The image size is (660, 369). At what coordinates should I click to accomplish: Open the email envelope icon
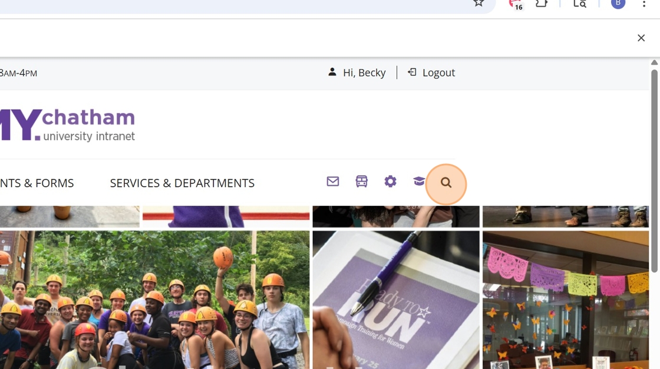tap(332, 182)
